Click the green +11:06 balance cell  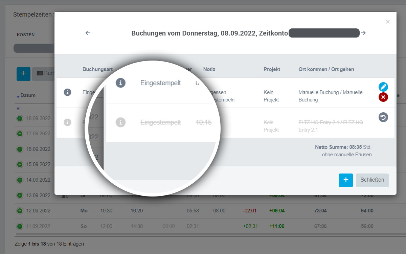point(277,226)
